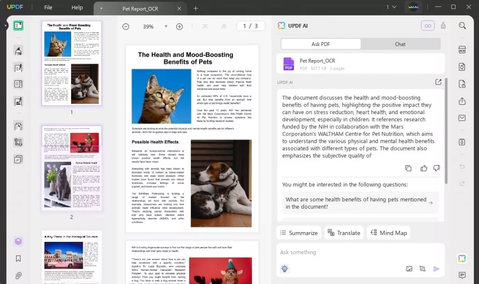Open the Batch/Compare tool in left sidebar
Screen dimensions: 479x284
coord(18,159)
